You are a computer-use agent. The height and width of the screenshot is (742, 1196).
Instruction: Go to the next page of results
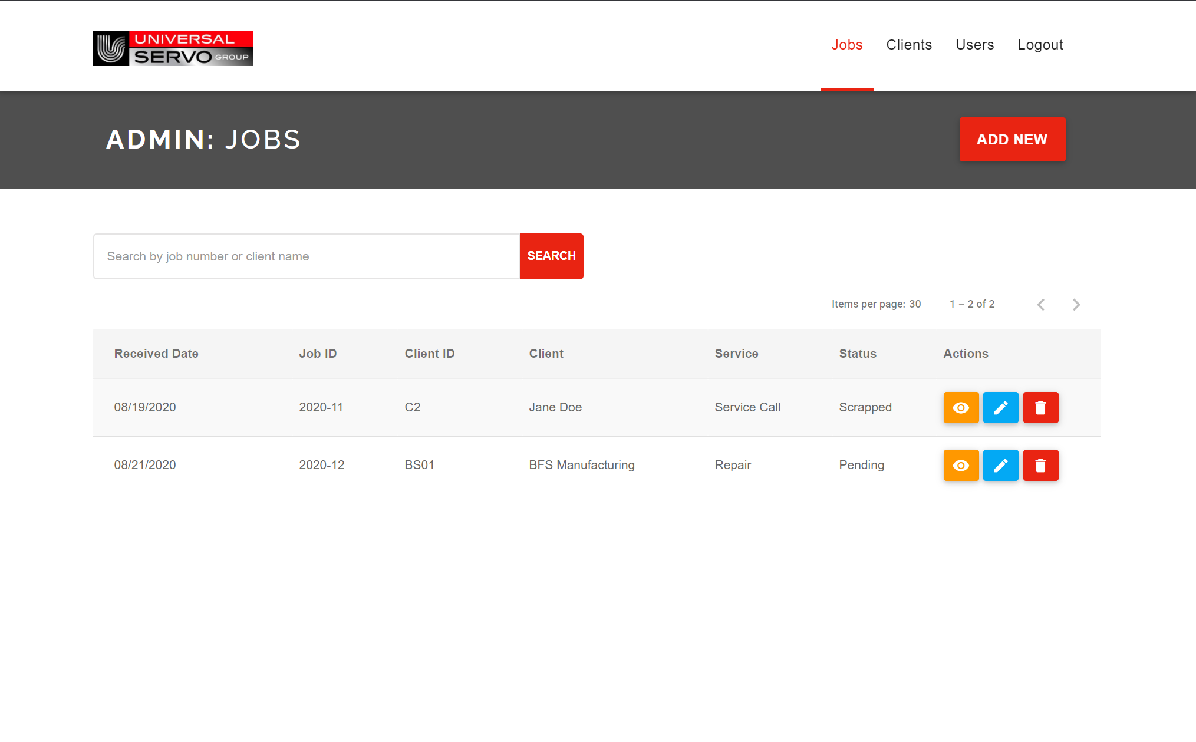pyautogui.click(x=1076, y=304)
